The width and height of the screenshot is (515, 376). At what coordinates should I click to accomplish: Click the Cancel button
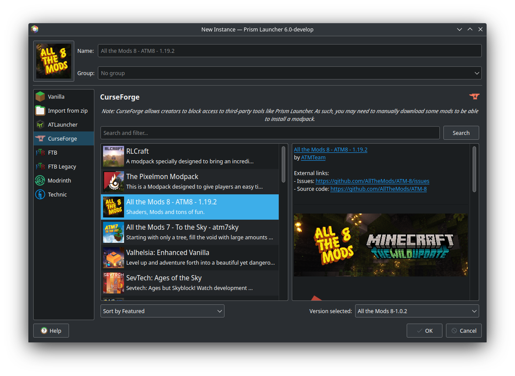pos(464,331)
